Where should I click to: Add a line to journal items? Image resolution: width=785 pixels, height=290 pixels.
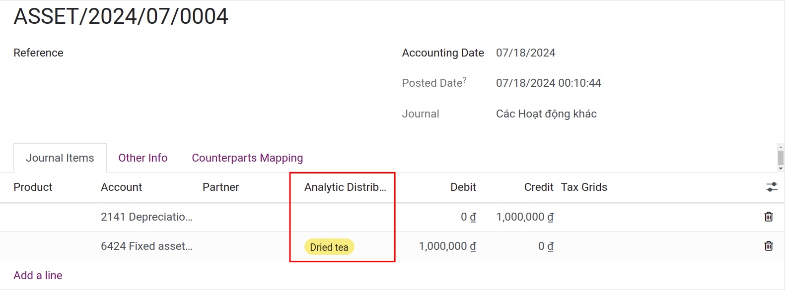(x=38, y=275)
